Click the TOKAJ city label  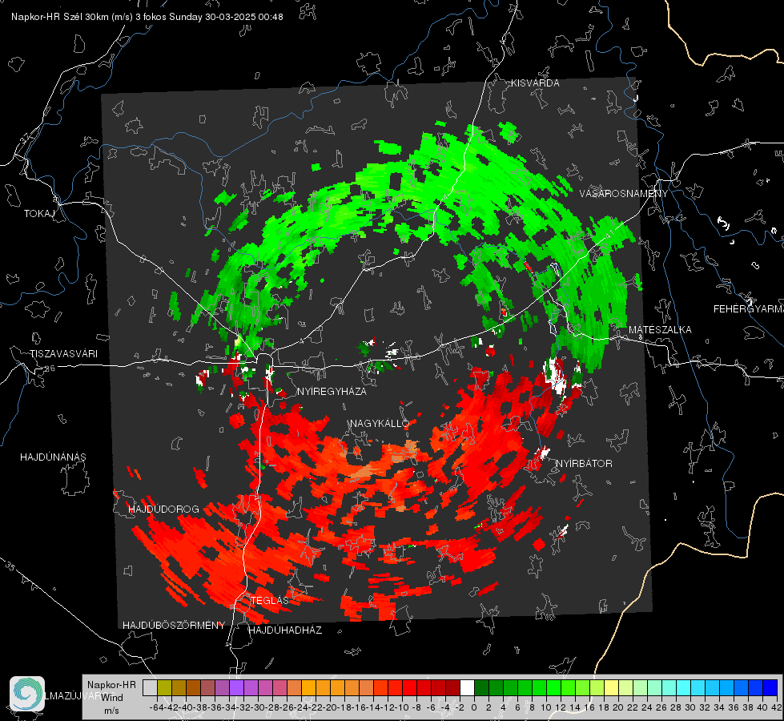pyautogui.click(x=39, y=214)
